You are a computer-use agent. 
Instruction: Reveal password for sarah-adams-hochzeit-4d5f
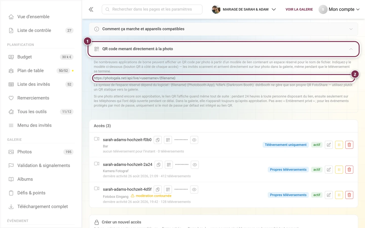click(194, 189)
